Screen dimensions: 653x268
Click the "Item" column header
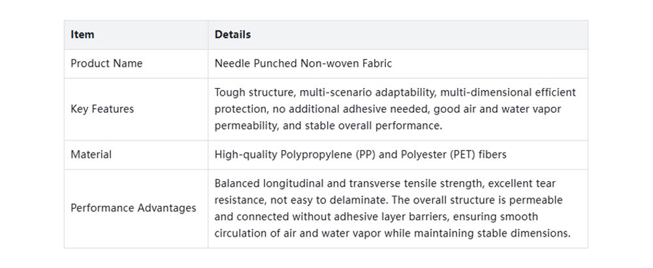82,35
